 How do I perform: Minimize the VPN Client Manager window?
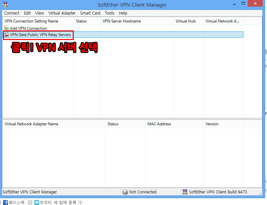tap(234, 4)
